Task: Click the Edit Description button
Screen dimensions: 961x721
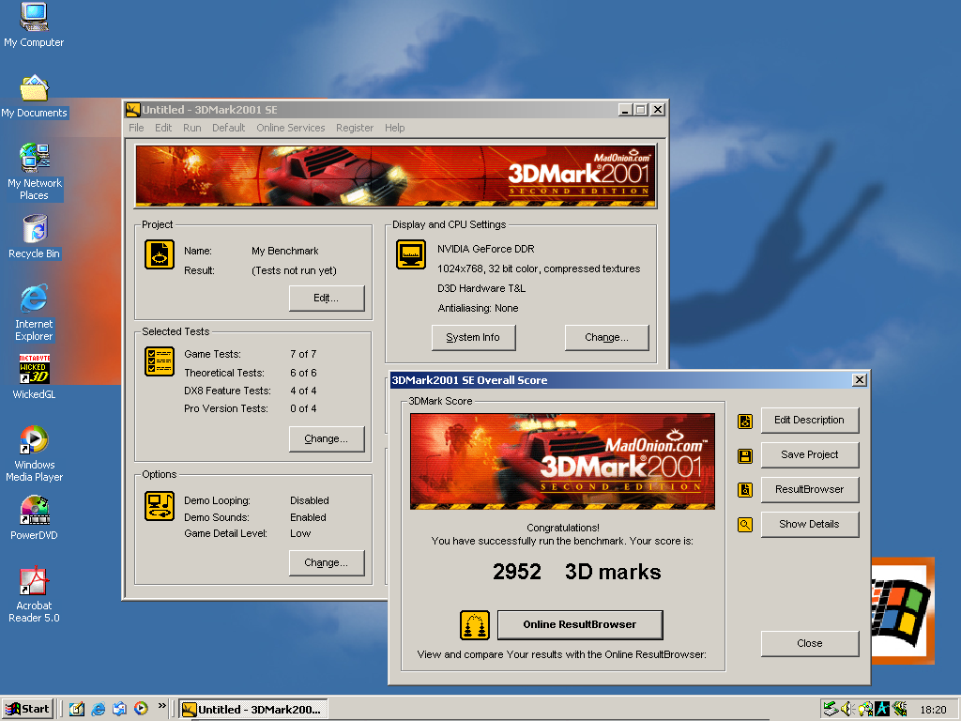Action: click(810, 421)
